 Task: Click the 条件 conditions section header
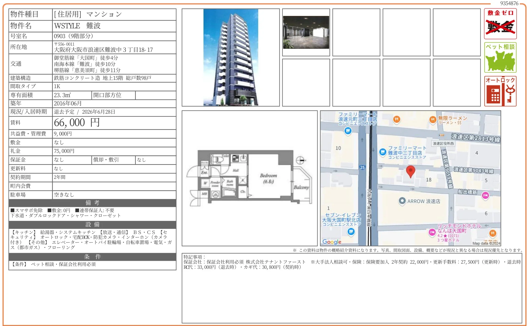click(92, 257)
